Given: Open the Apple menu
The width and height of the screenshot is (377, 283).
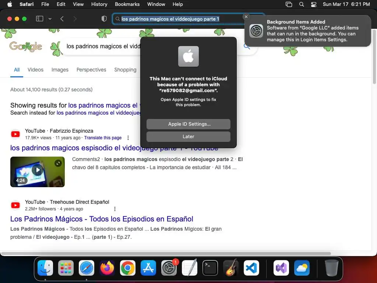Looking at the screenshot, I should tap(10, 4).
